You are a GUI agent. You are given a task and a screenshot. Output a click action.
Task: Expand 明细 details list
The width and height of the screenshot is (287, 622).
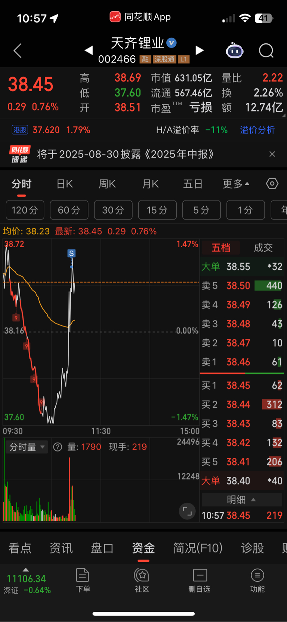pos(242,500)
